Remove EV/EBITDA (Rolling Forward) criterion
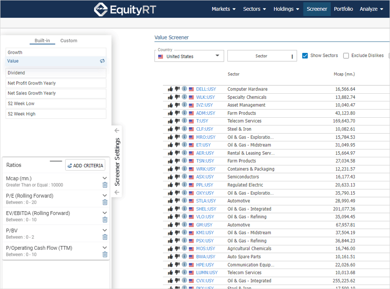The width and height of the screenshot is (390, 289). tap(105, 220)
